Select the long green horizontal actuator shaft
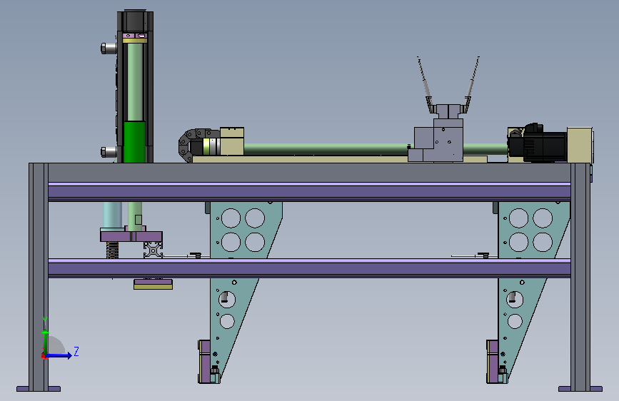 pos(326,149)
